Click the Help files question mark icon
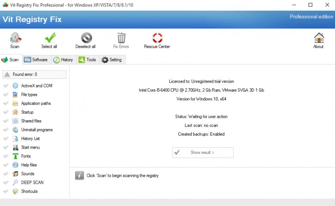Viewport: 335px width, 206px height. (15, 165)
